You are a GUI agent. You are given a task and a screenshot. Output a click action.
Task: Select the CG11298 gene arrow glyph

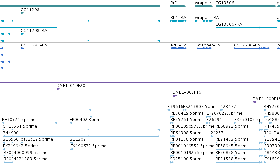click(x=22, y=13)
